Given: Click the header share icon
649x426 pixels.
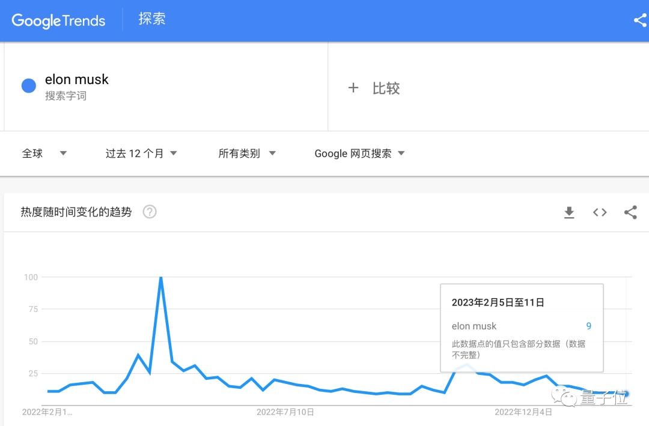Looking at the screenshot, I should tap(641, 20).
